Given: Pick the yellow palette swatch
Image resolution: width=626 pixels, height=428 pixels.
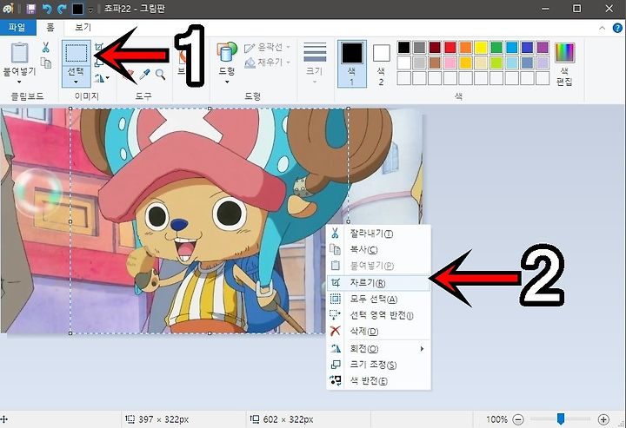Looking at the screenshot, I should click(x=481, y=48).
